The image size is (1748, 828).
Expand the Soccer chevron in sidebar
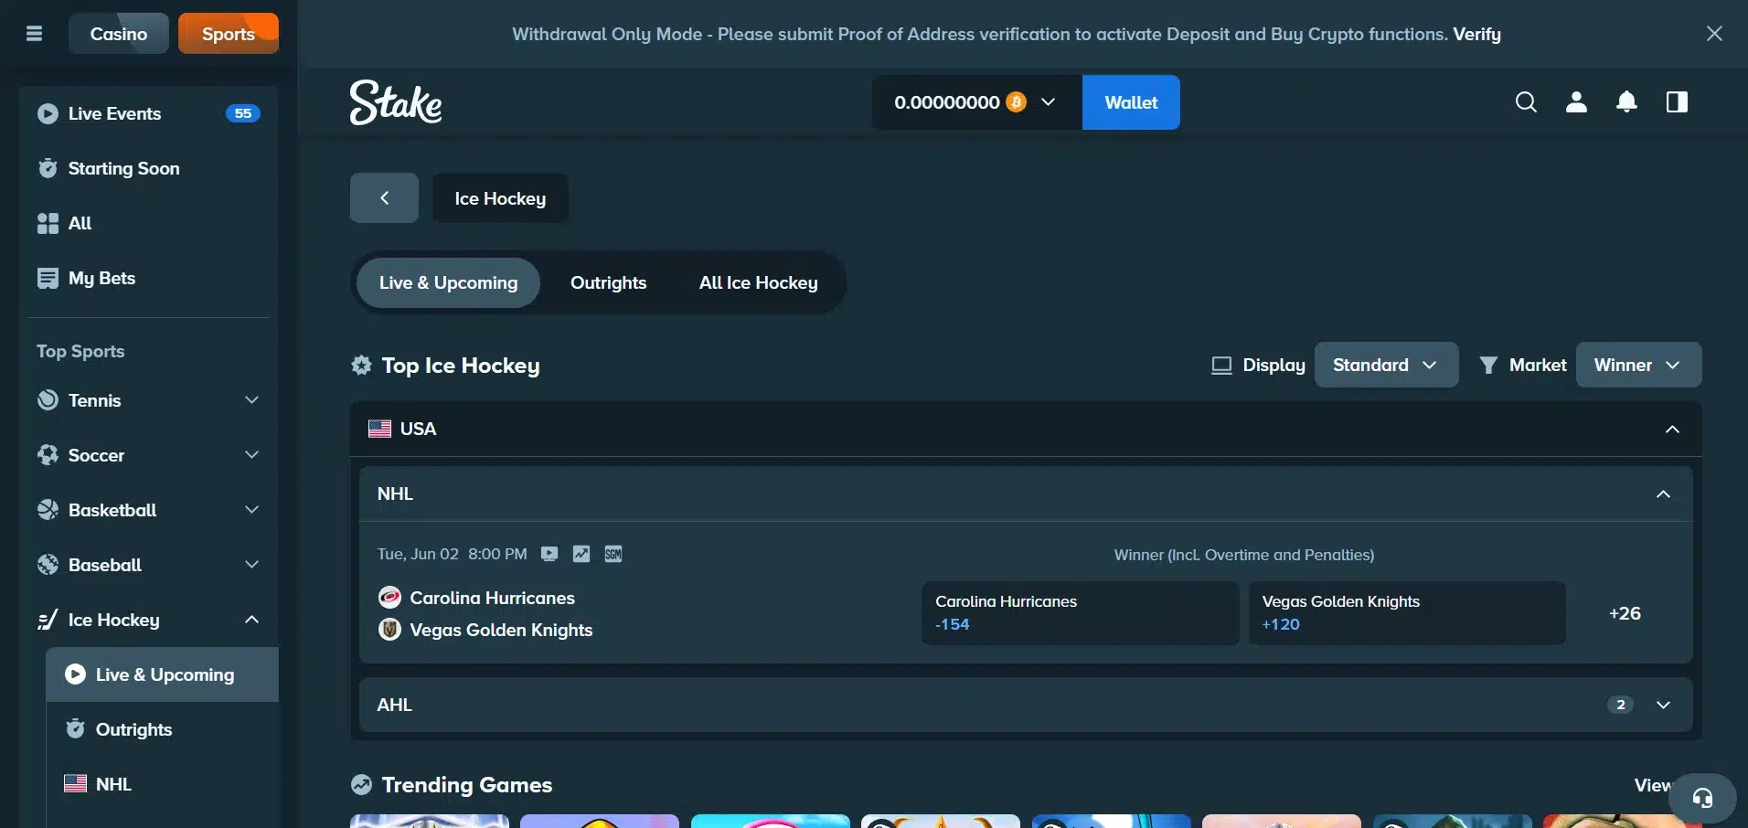251,455
